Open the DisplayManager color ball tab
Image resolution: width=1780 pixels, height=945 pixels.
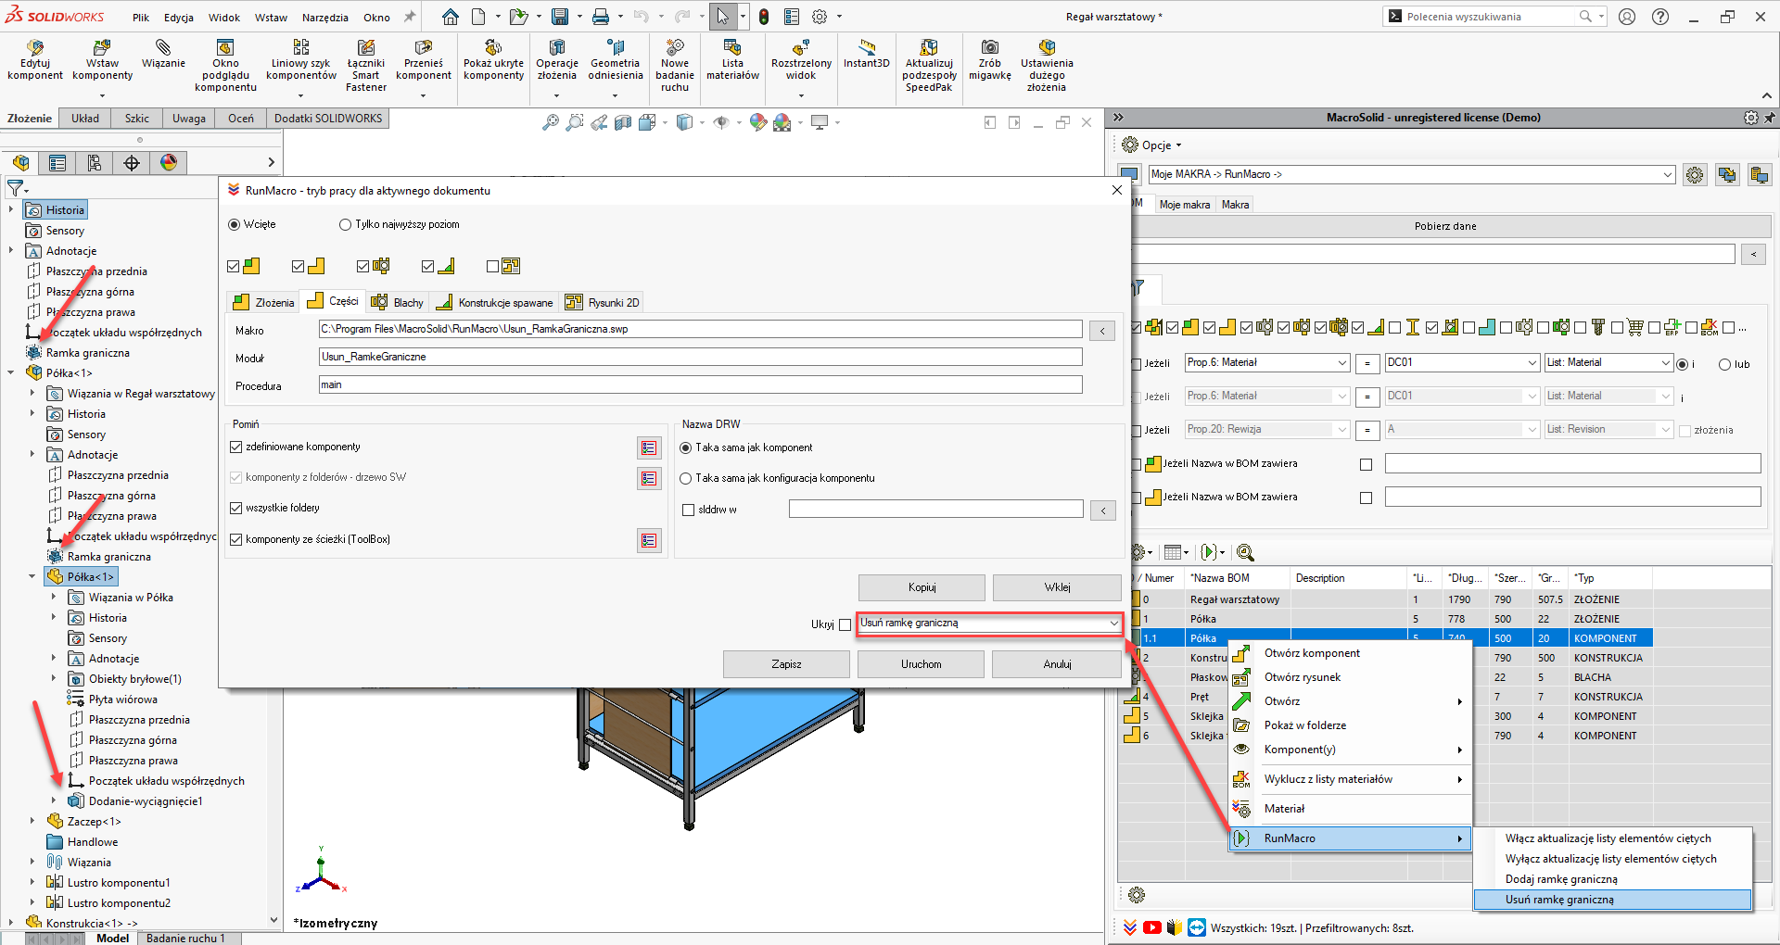pyautogui.click(x=169, y=163)
